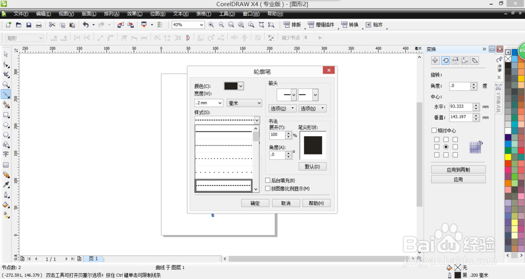Open the 43% zoom level dropdown
525x279 pixels.
[201, 25]
